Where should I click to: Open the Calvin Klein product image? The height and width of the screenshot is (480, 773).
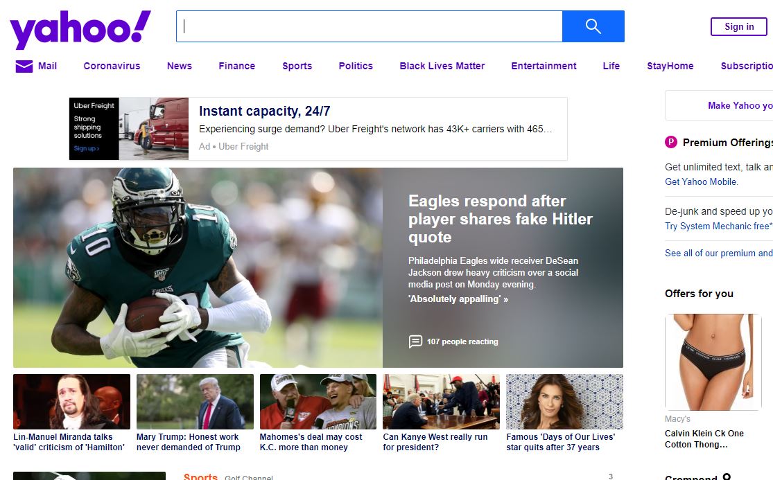pos(713,362)
